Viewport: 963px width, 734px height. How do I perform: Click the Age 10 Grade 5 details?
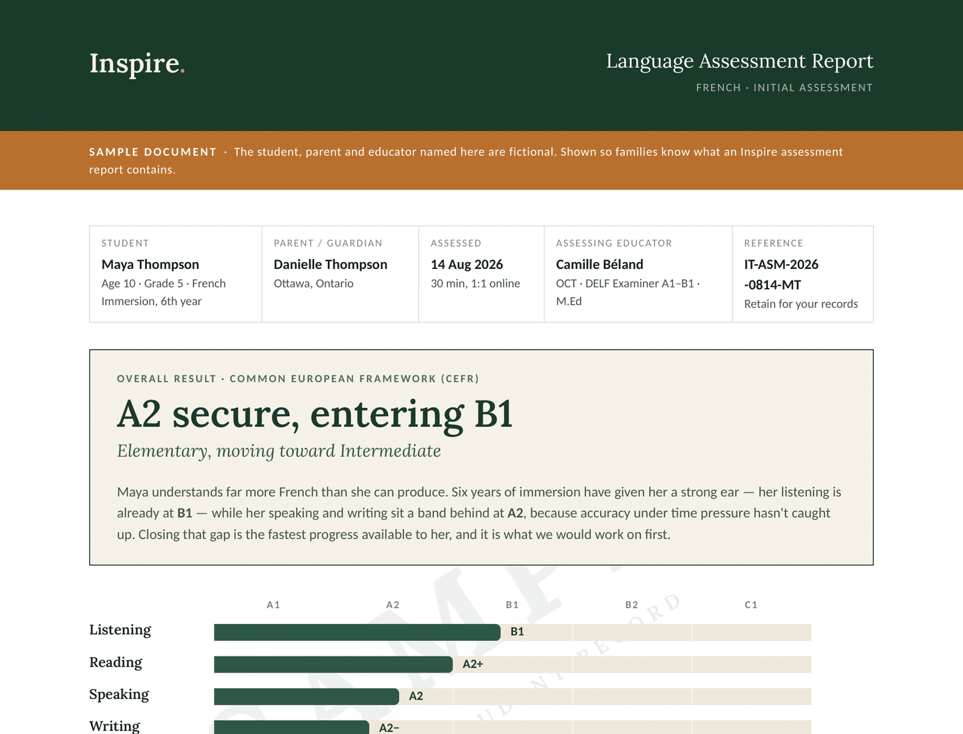click(x=164, y=292)
